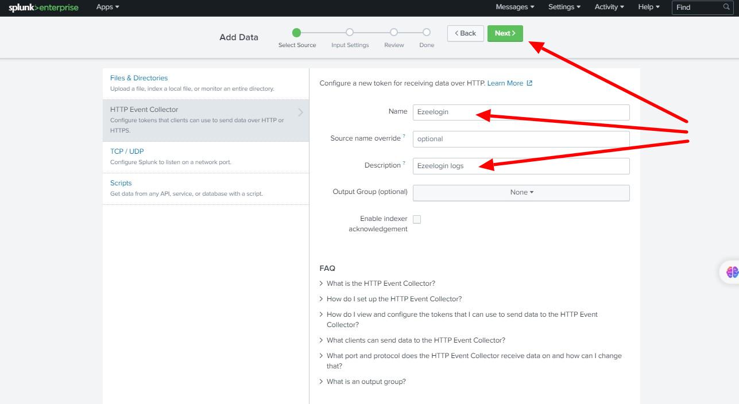Image resolution: width=739 pixels, height=404 pixels.
Task: Click the Name input field containing Ezeelogin
Action: [x=521, y=112]
